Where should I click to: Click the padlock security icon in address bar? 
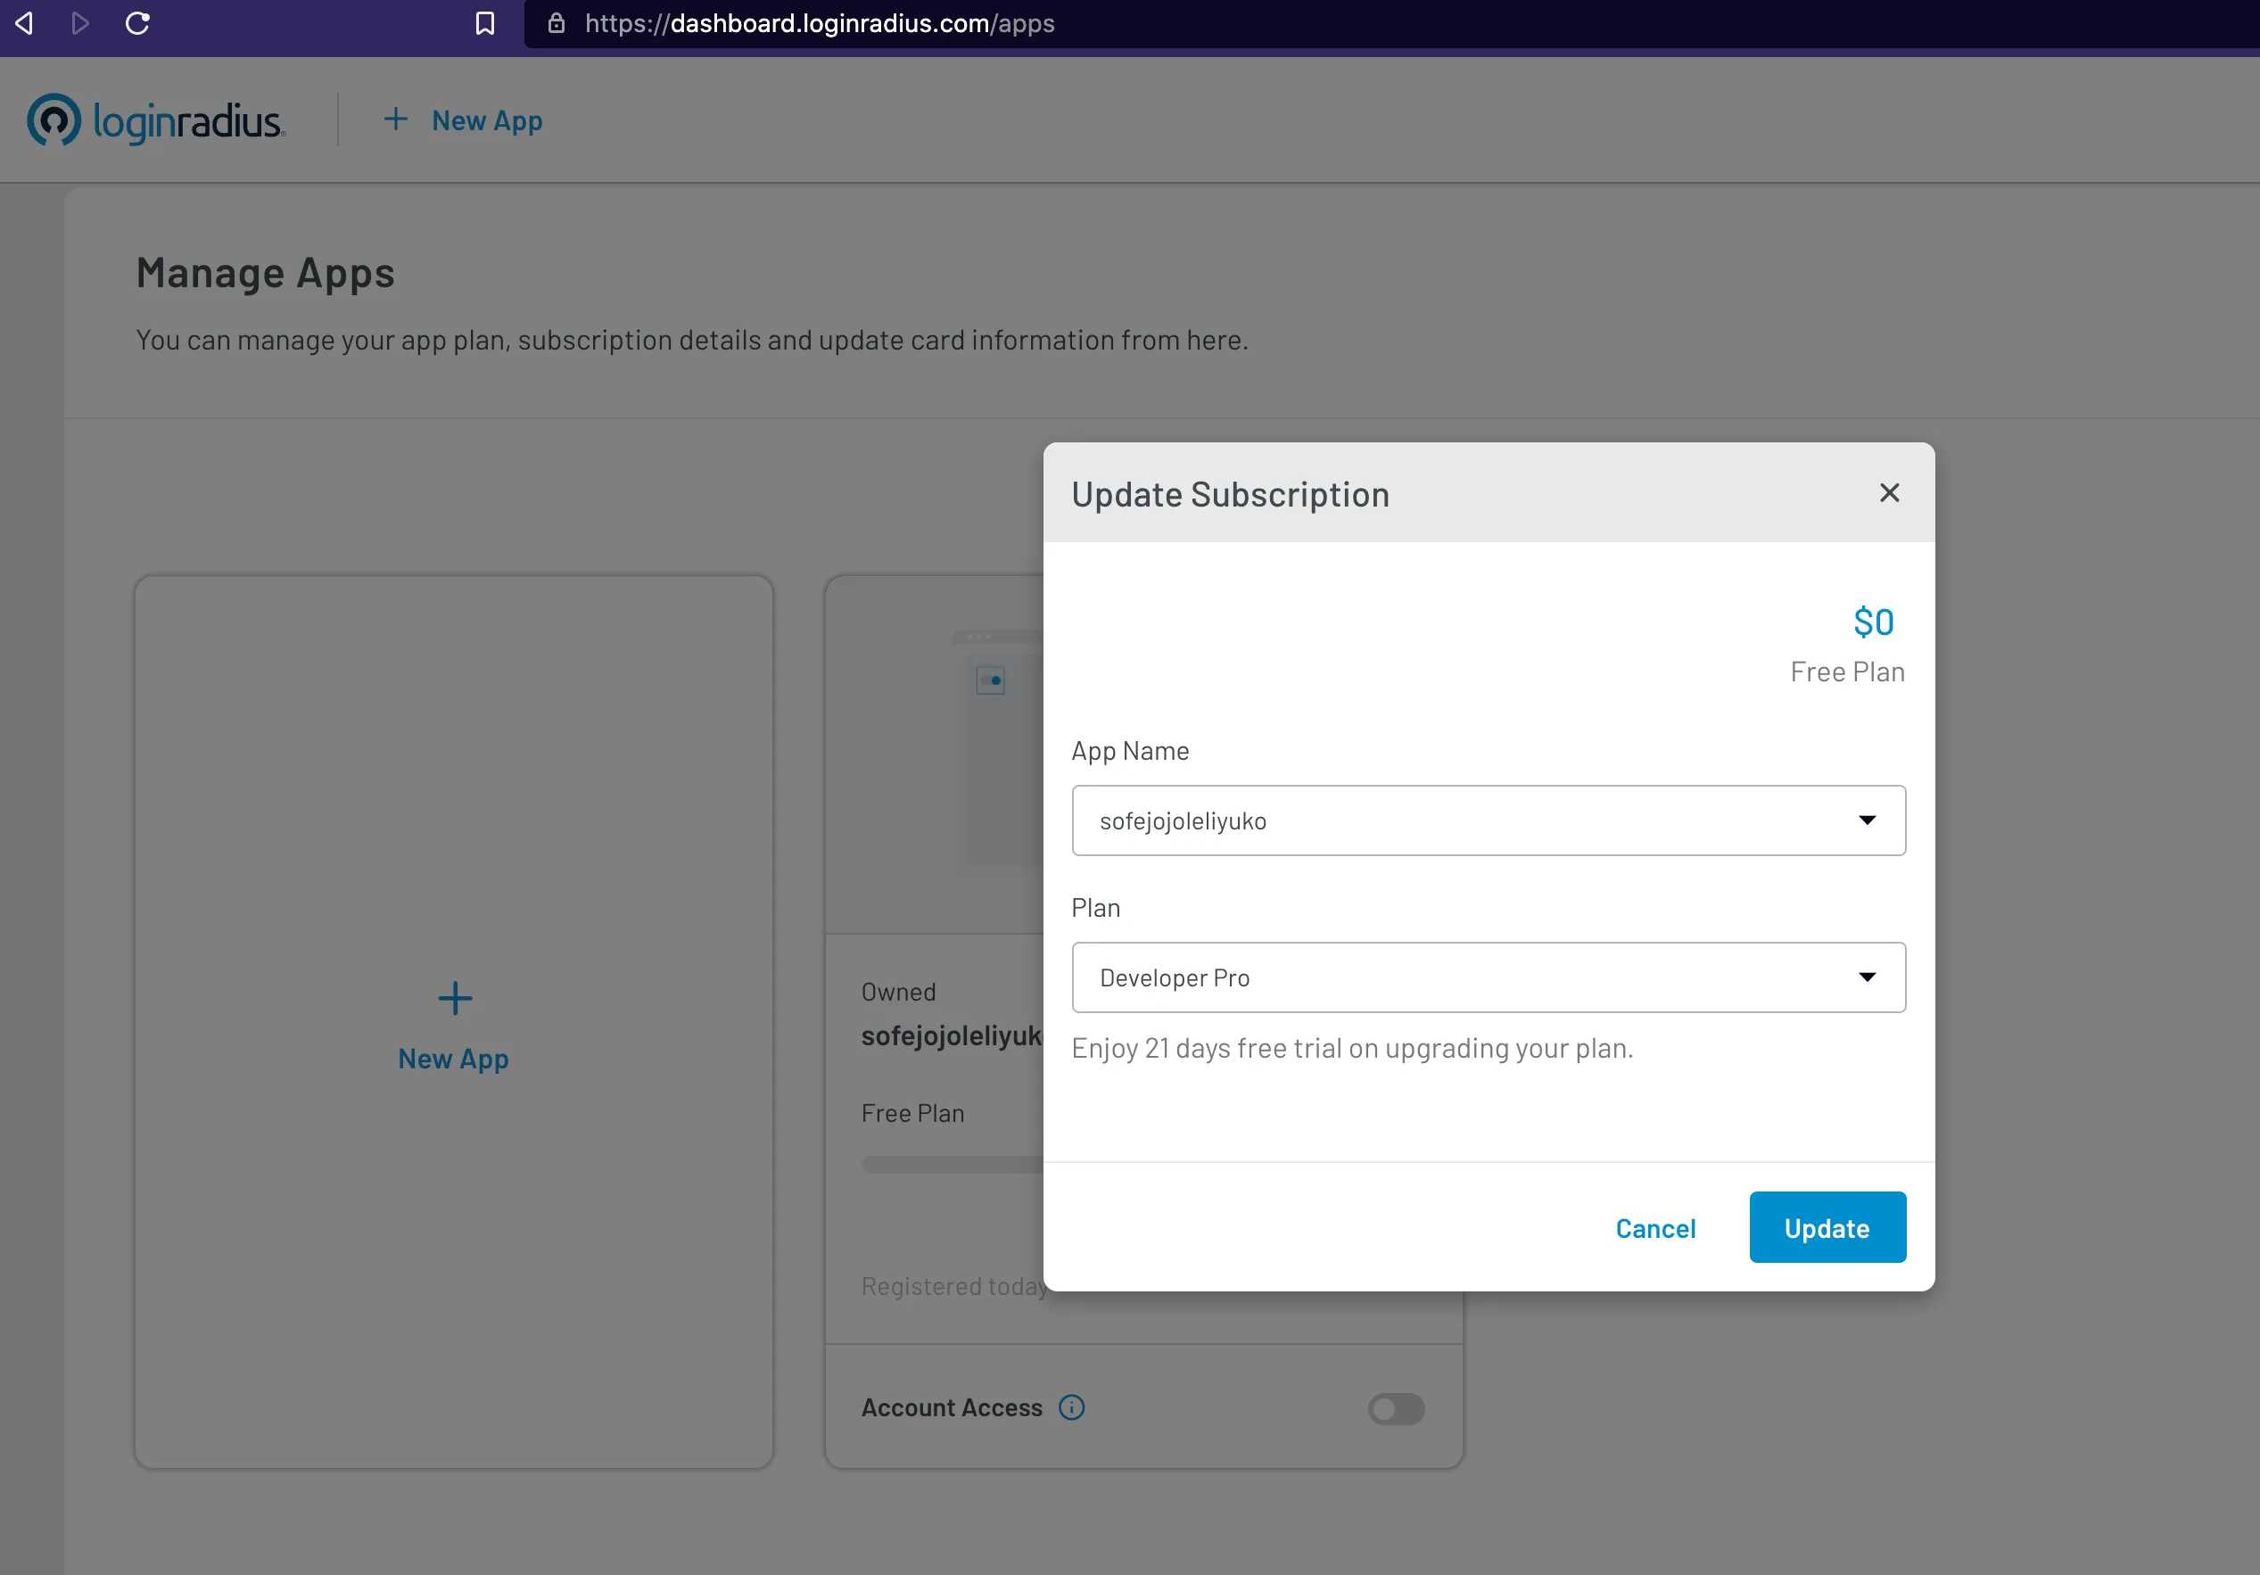tap(557, 23)
